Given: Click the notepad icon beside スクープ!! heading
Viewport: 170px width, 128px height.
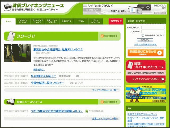Looking at the screenshot, I should pos(11,36).
